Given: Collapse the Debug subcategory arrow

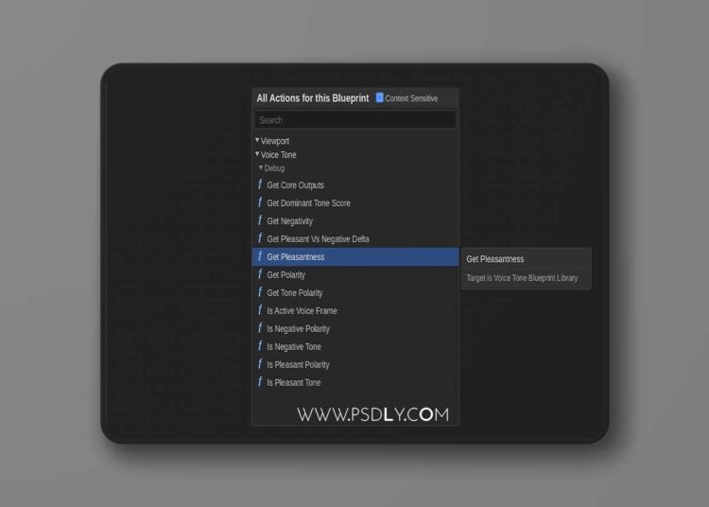Looking at the screenshot, I should coord(261,167).
